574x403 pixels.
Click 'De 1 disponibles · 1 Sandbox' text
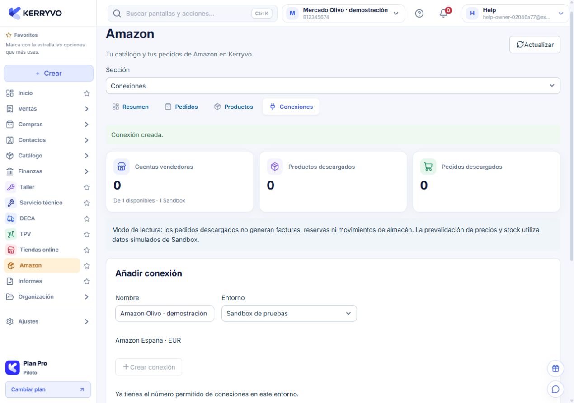point(149,200)
